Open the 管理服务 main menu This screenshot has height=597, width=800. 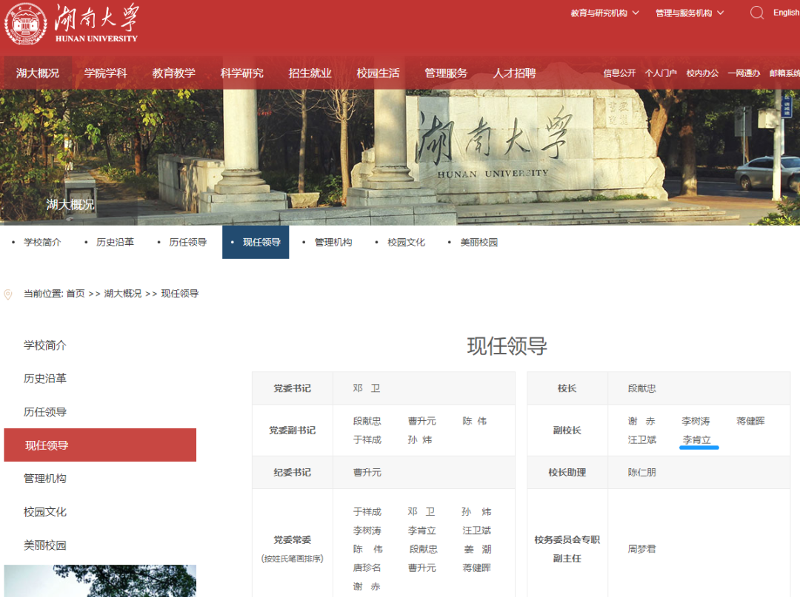[446, 72]
